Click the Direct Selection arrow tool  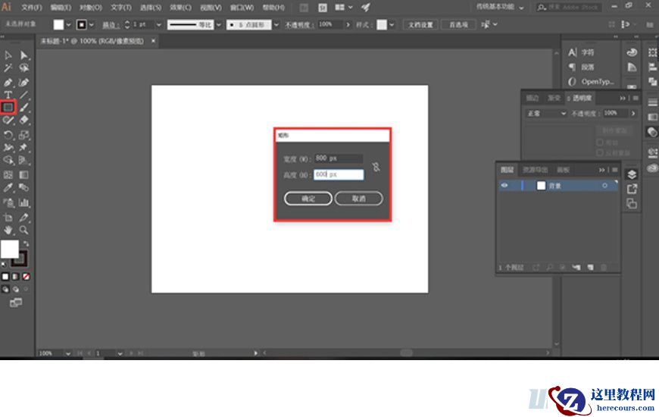point(24,55)
